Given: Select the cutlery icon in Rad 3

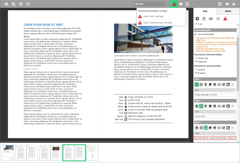Looking at the screenshot, I should (215, 128).
